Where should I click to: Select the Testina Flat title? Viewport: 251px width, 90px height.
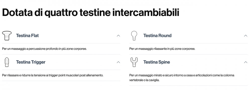pyautogui.click(x=27, y=35)
